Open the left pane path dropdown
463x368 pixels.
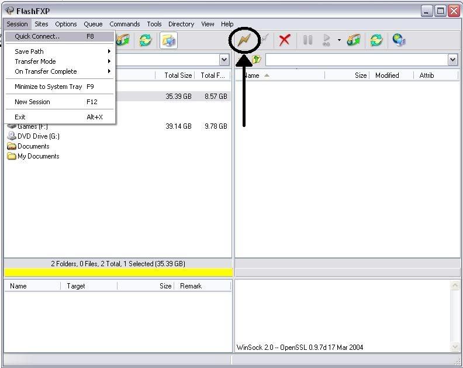point(224,60)
